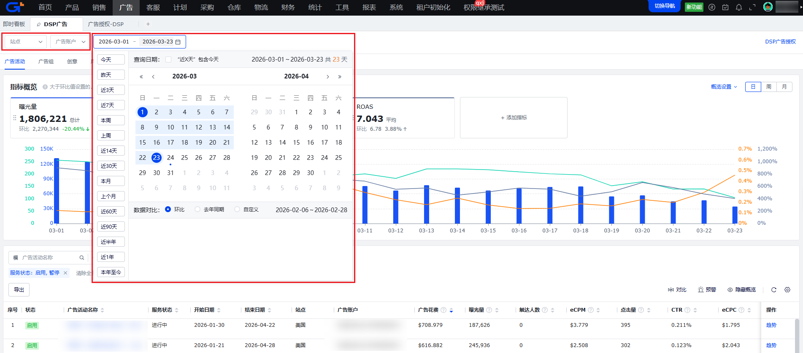
Task: Click the search magnifier in campaign name field
Action: point(82,258)
